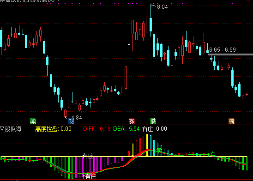Click the 有庄 label on the zero axis
Screen dimensions: 253x181
pyautogui.click(x=88, y=156)
